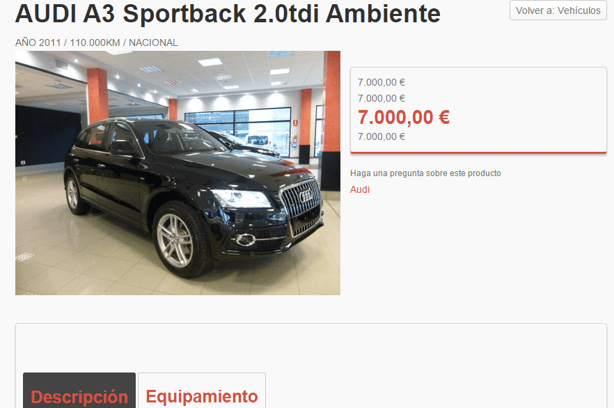Click the grey price below red price
The width and height of the screenshot is (614, 408).
[x=381, y=136]
